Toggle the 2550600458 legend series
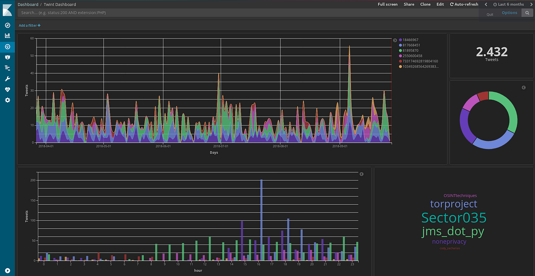This screenshot has width=535, height=276. pyautogui.click(x=411, y=56)
